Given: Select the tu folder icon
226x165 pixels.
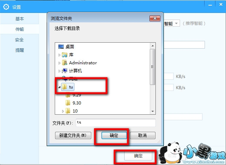Looking at the screenshot, I should (x=64, y=87).
